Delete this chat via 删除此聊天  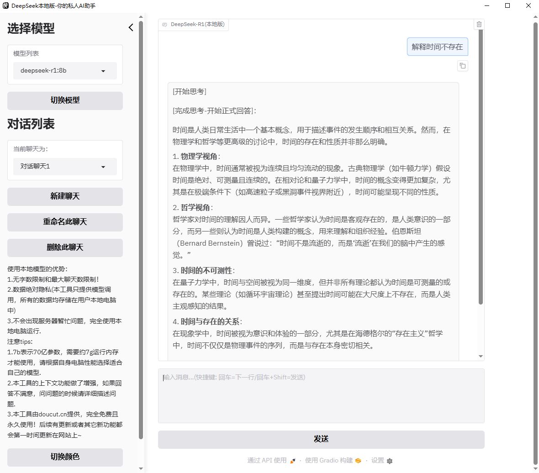point(65,247)
